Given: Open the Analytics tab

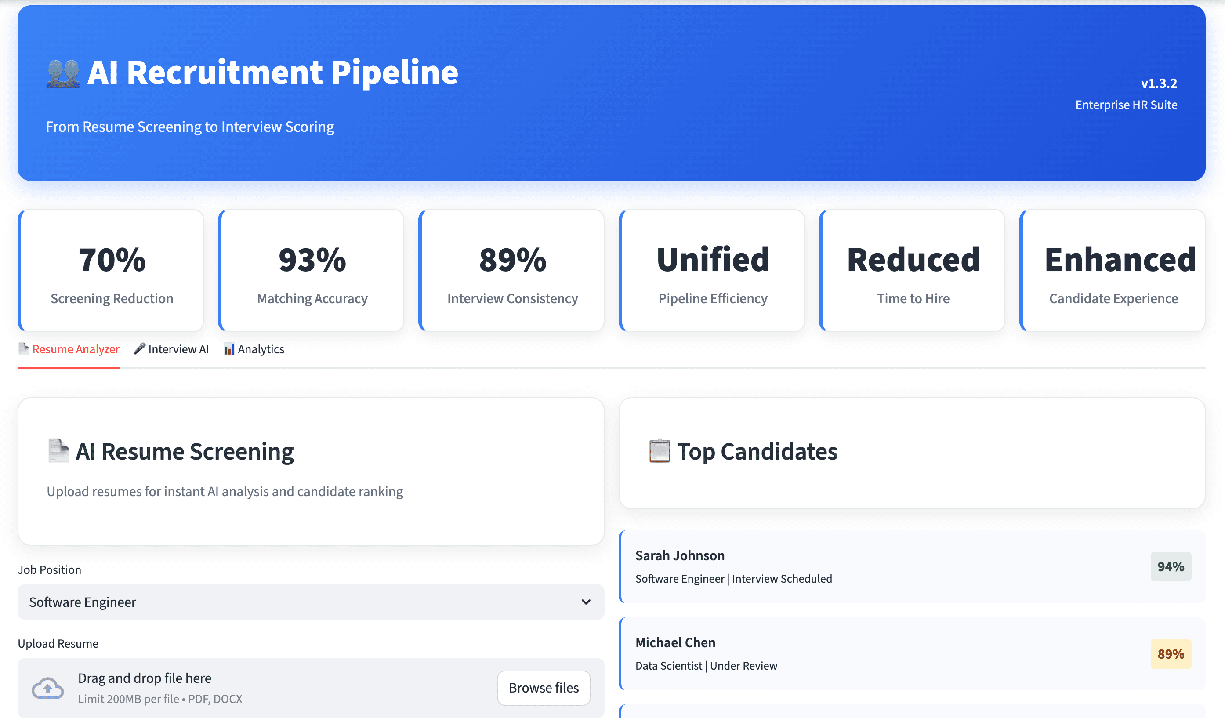Looking at the screenshot, I should click(261, 349).
